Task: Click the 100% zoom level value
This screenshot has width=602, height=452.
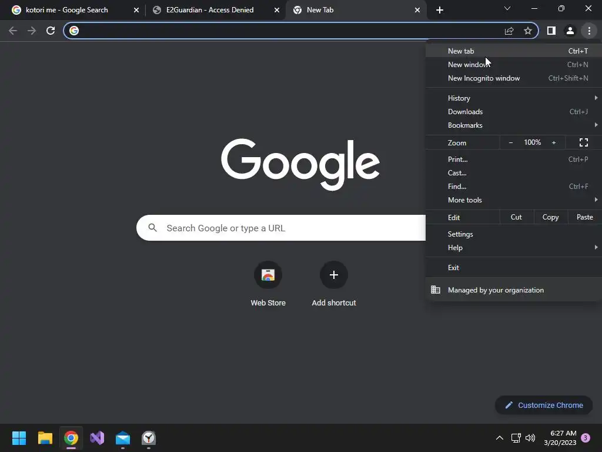Action: pyautogui.click(x=533, y=142)
